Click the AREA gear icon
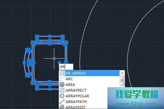Viewport: 164px width, 109px height. [62, 84]
